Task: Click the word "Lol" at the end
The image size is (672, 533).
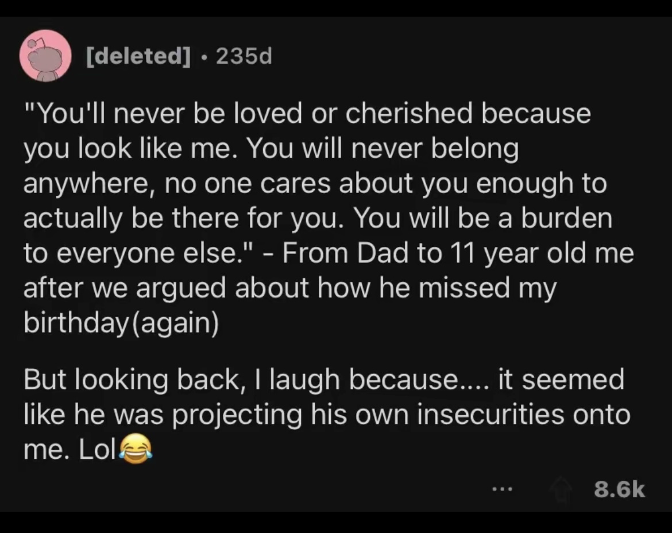Action: click(95, 449)
